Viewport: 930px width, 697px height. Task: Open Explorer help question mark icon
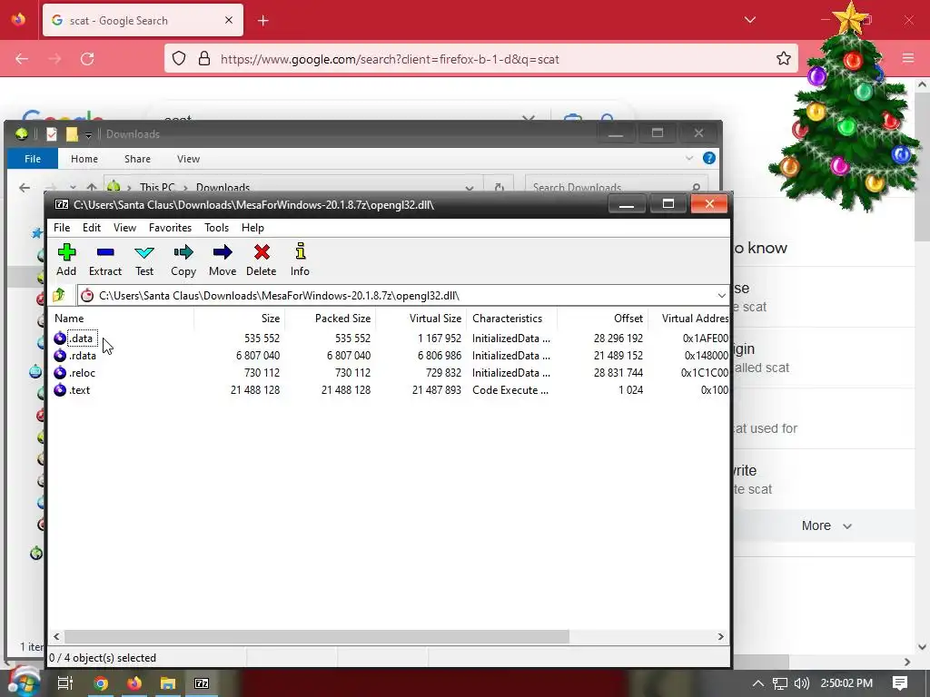[x=708, y=158]
